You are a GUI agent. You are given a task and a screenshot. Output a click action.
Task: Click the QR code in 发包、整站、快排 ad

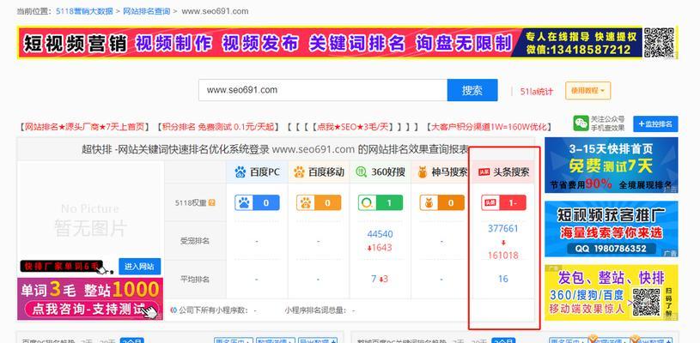click(646, 303)
